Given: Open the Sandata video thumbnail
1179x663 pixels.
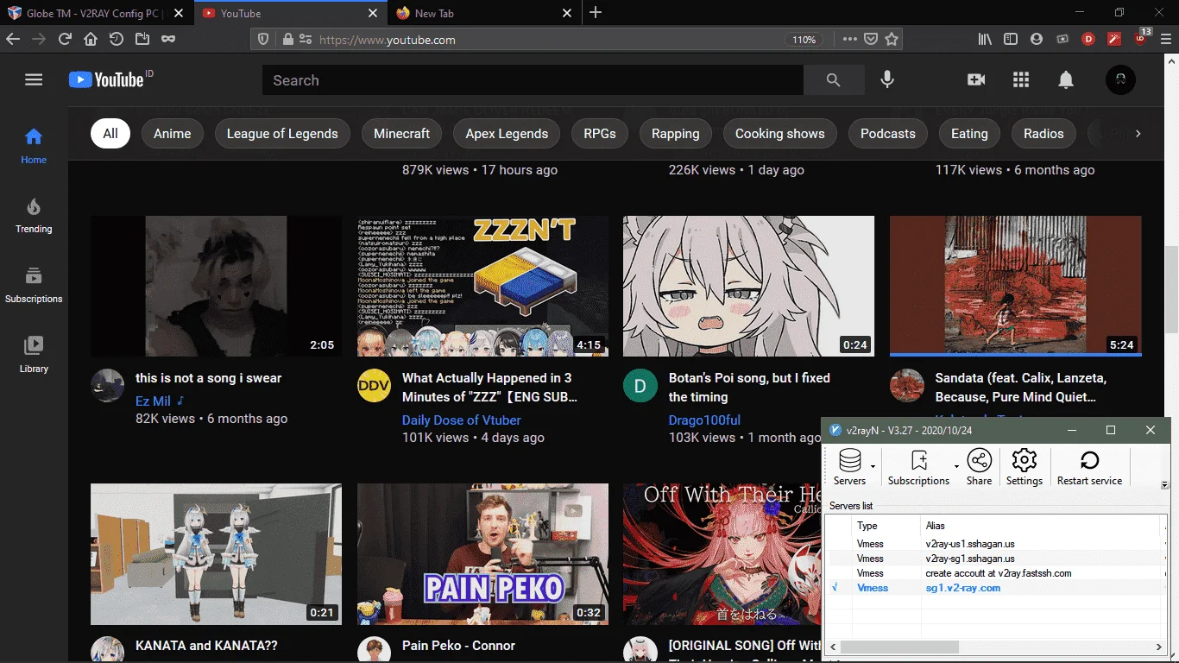Looking at the screenshot, I should click(x=1015, y=286).
